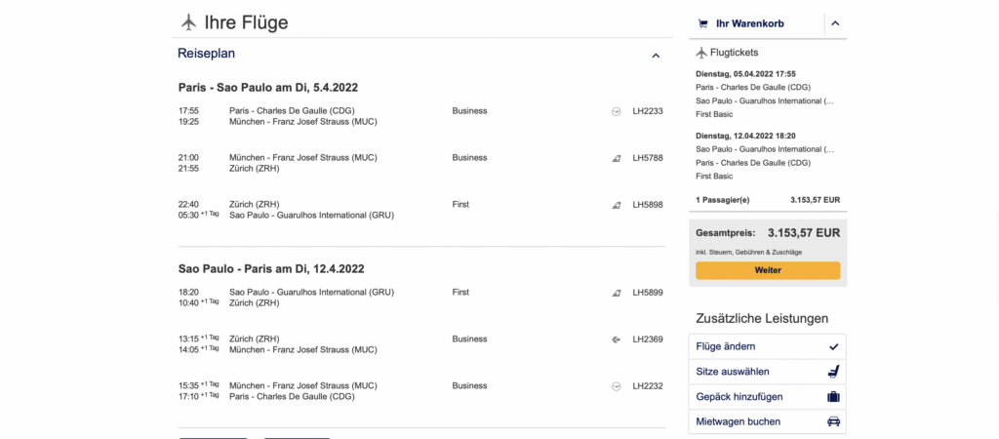Click the airline logo beside flight LH2369
This screenshot has width=999, height=439.
coord(616,339)
